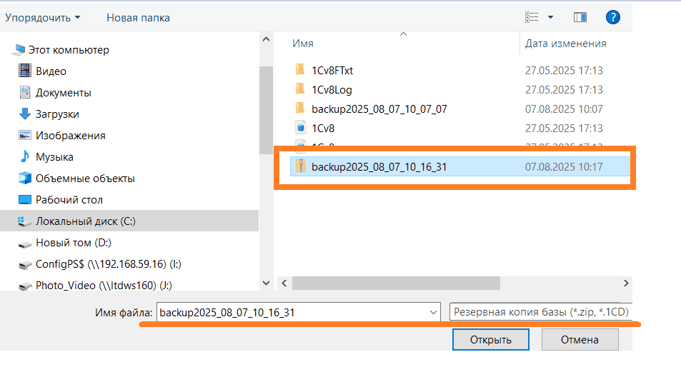Select the 3D Objects cube icon
681x372 pixels.
pyautogui.click(x=25, y=178)
